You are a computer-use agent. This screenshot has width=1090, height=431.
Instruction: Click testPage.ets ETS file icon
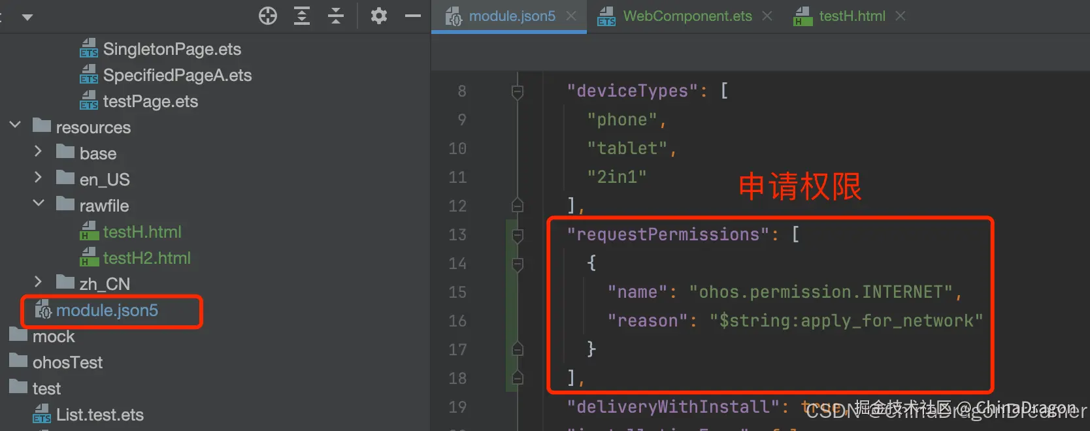click(89, 101)
